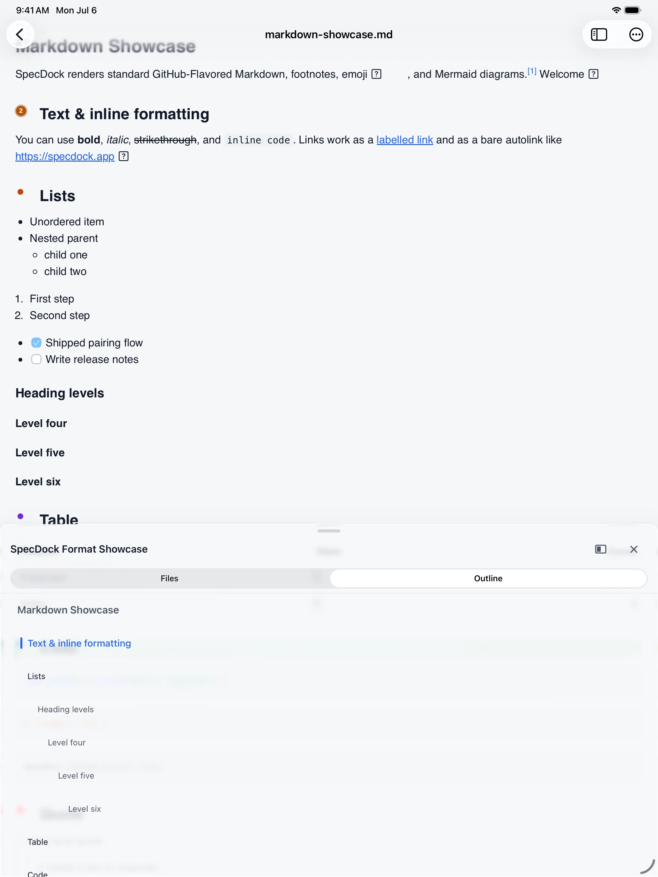Image resolution: width=658 pixels, height=877 pixels.
Task: Click the red dot marker beside Lists
Action: pos(21,192)
